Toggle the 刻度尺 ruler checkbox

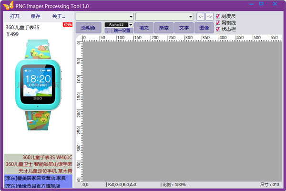(x=218, y=16)
